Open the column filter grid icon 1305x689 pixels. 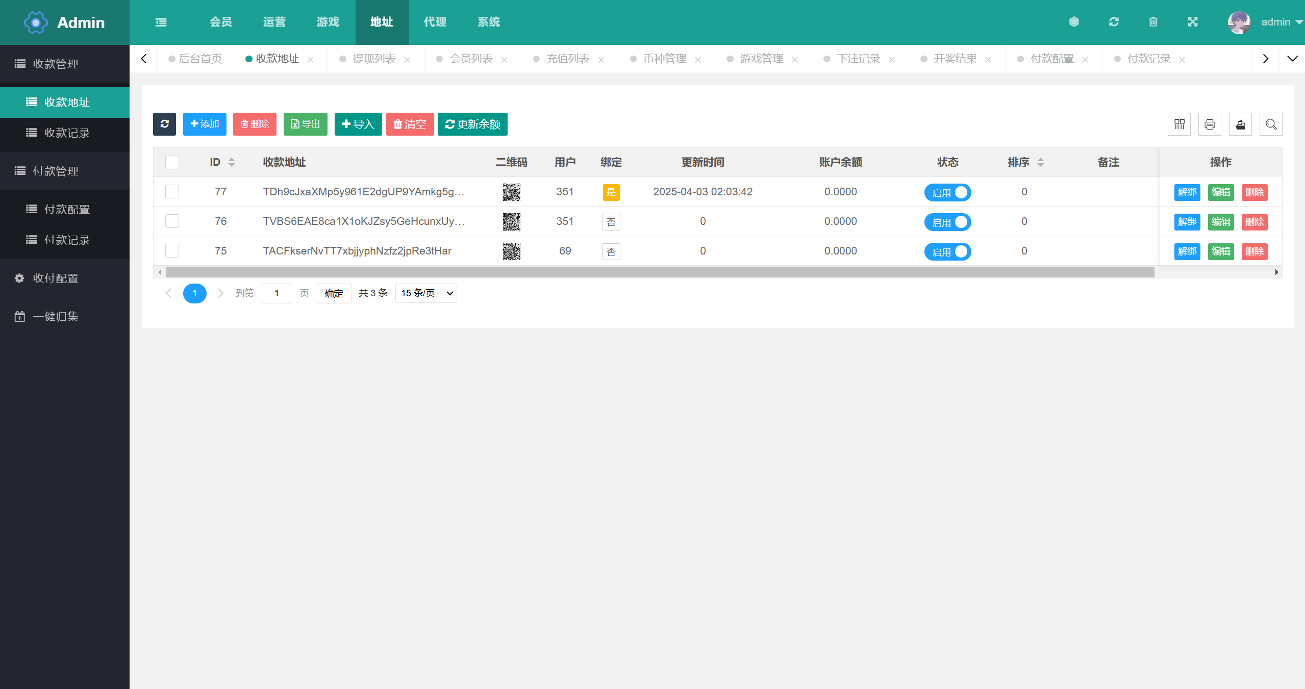tap(1179, 124)
